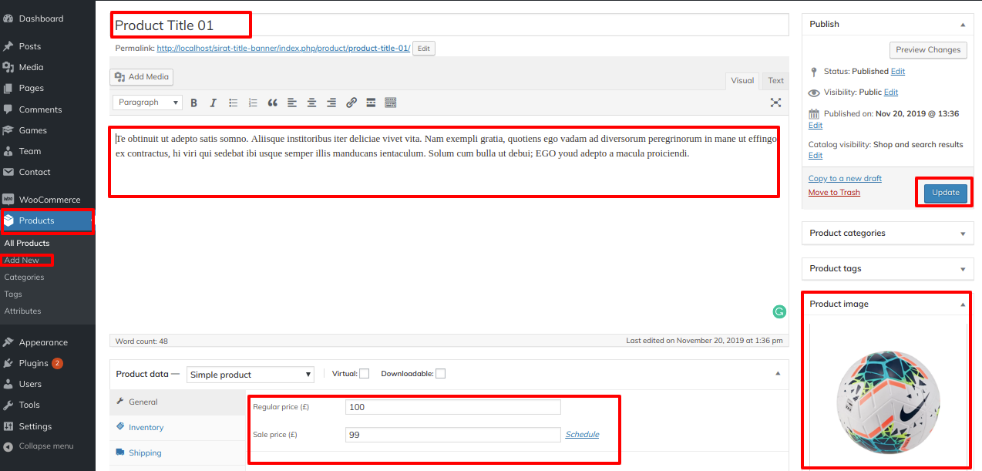Enable distraction-free fullscreen editor mode

775,103
